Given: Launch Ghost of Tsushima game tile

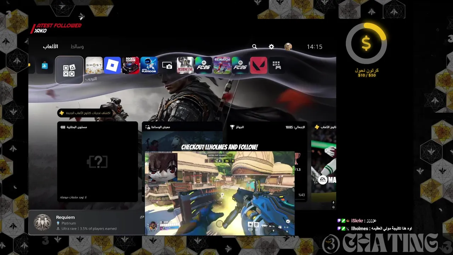Looking at the screenshot, I should [x=94, y=66].
